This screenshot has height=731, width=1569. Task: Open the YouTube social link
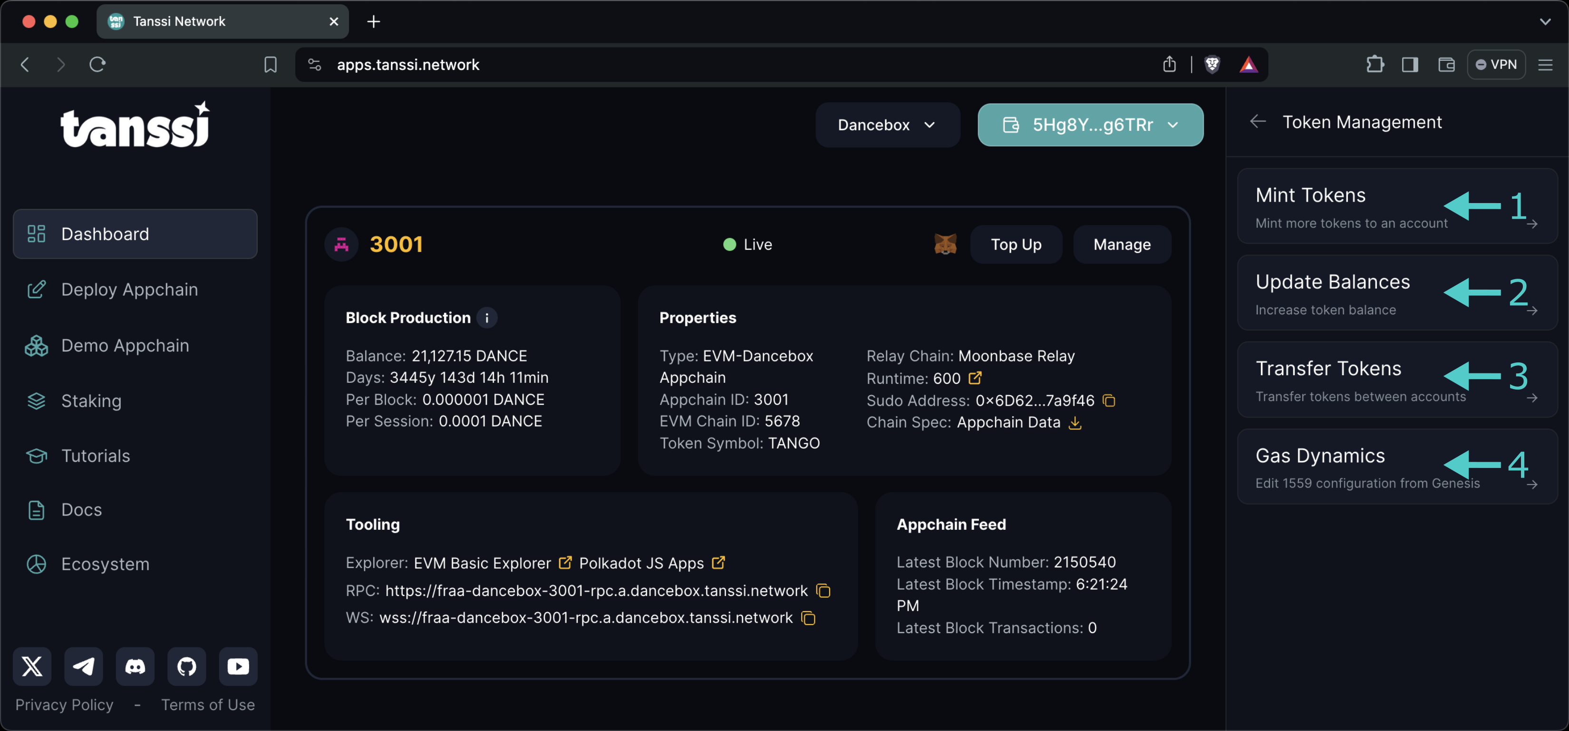pos(238,666)
